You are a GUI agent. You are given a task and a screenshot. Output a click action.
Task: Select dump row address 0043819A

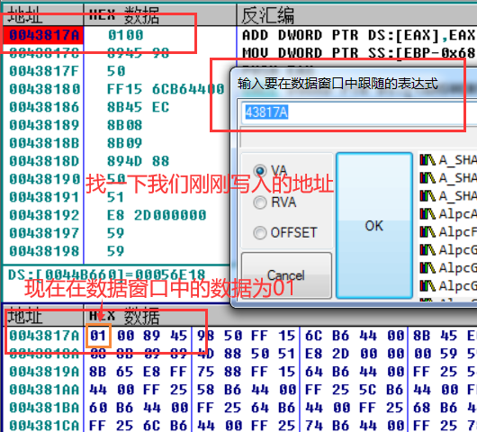pyautogui.click(x=44, y=372)
